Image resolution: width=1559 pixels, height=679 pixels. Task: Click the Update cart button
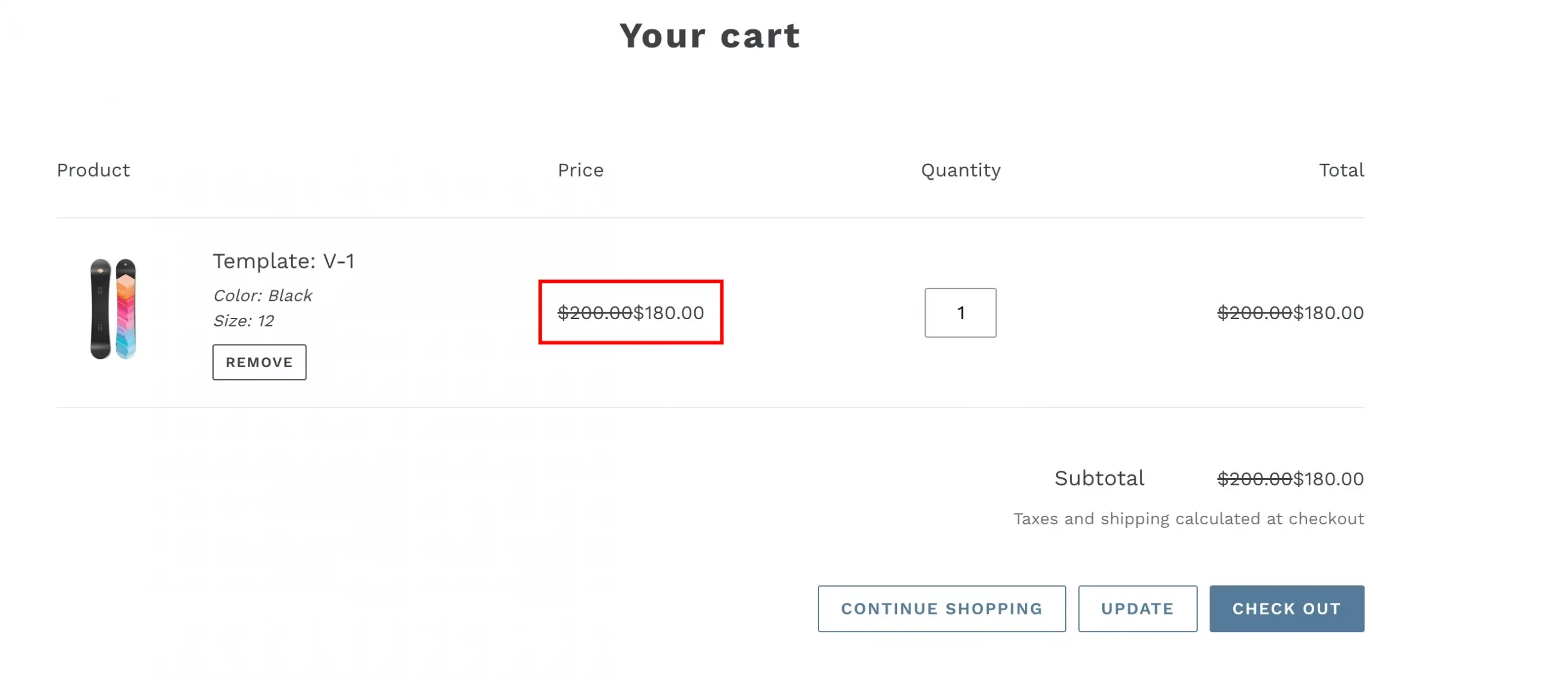pyautogui.click(x=1136, y=608)
